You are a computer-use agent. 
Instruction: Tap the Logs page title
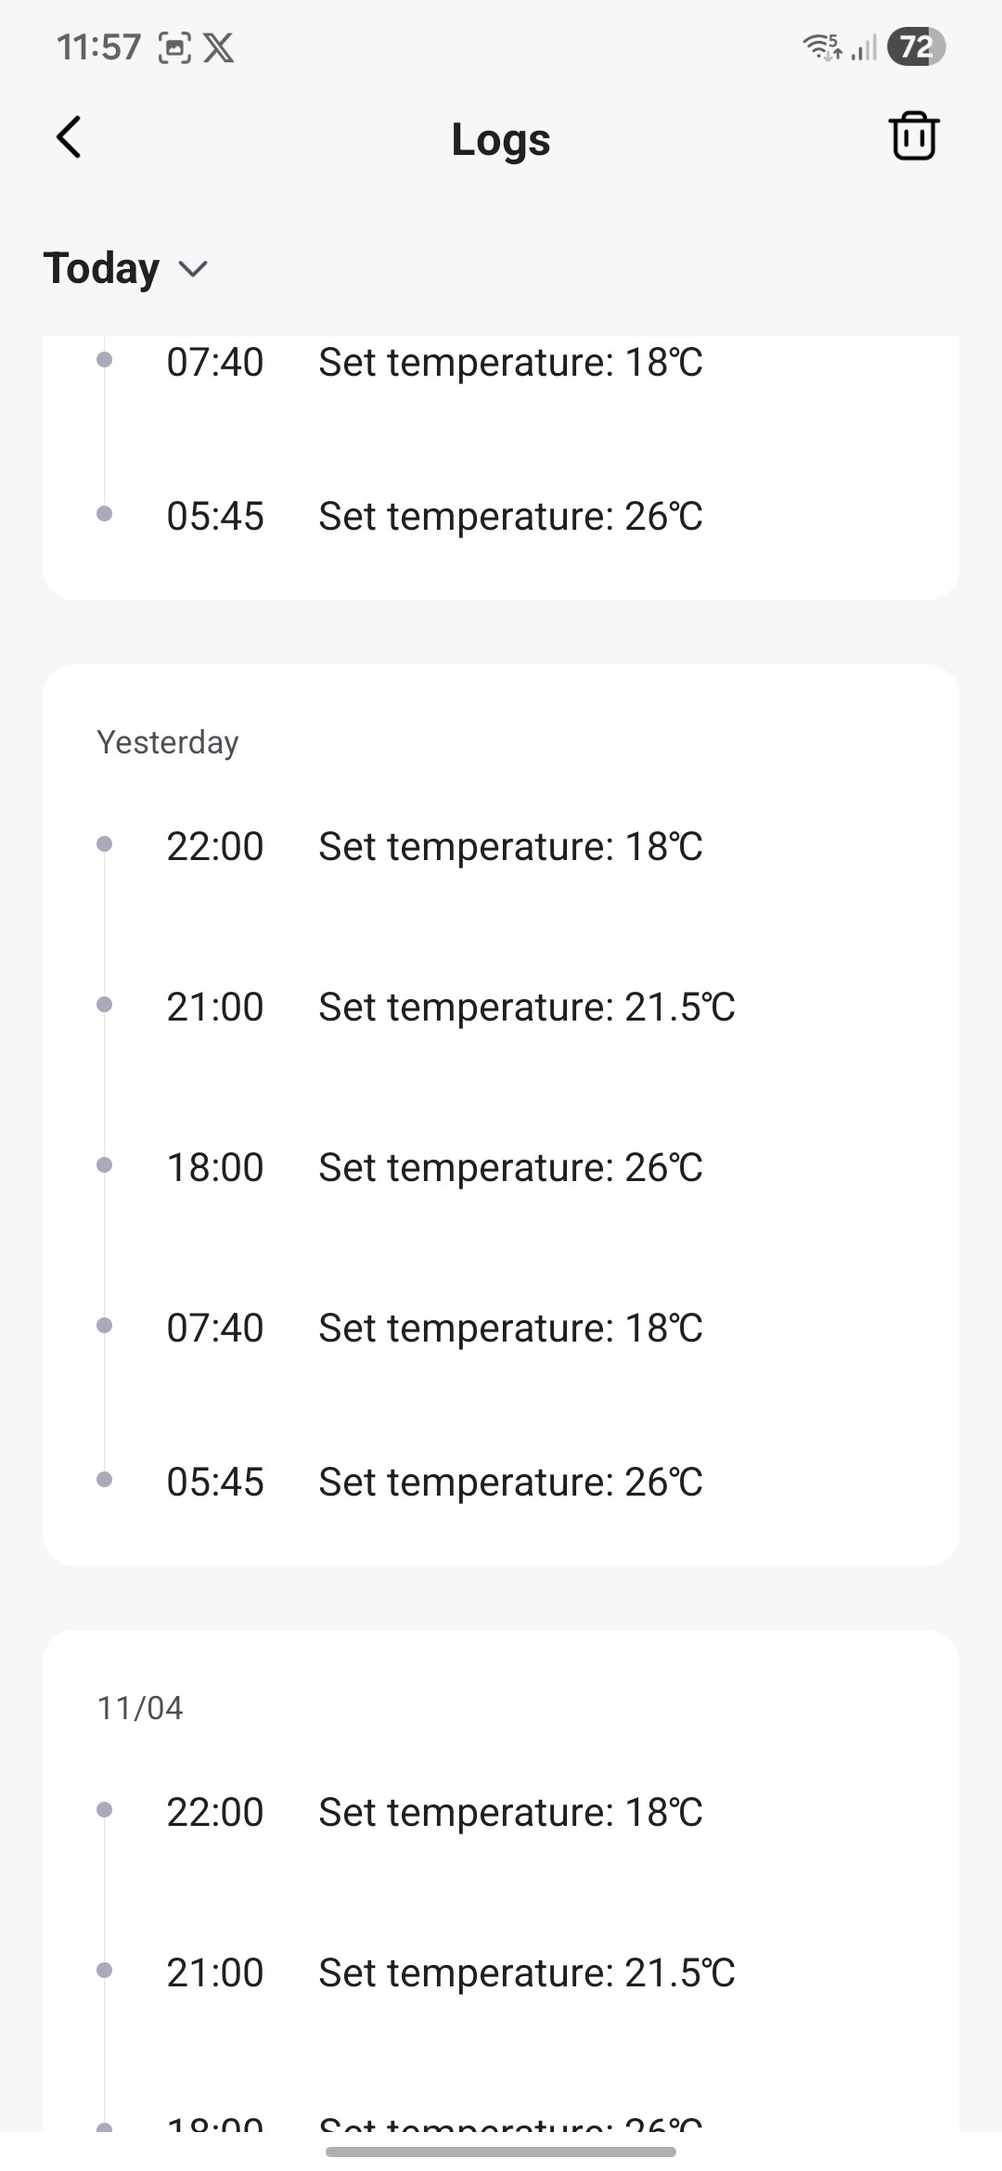coord(501,139)
